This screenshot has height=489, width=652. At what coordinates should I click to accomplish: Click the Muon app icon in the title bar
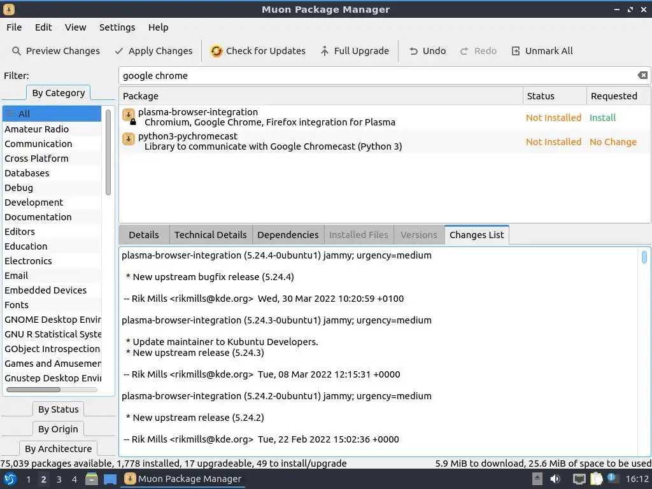click(9, 9)
